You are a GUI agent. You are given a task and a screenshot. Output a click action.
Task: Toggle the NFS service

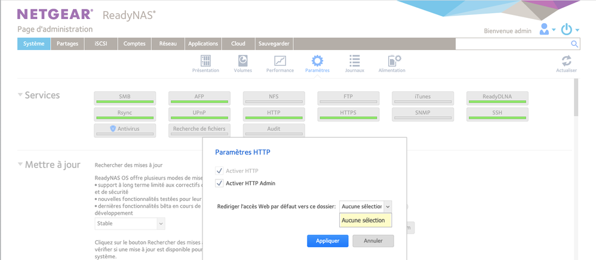click(274, 98)
